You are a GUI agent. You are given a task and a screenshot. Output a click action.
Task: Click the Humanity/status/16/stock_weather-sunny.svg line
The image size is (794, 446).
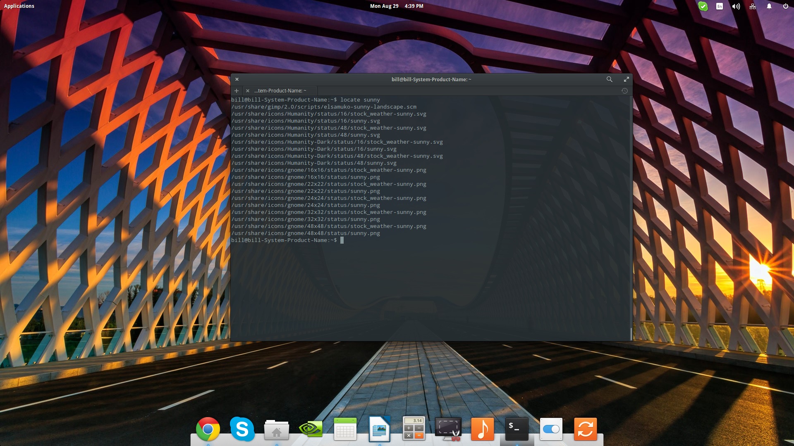pyautogui.click(x=329, y=114)
